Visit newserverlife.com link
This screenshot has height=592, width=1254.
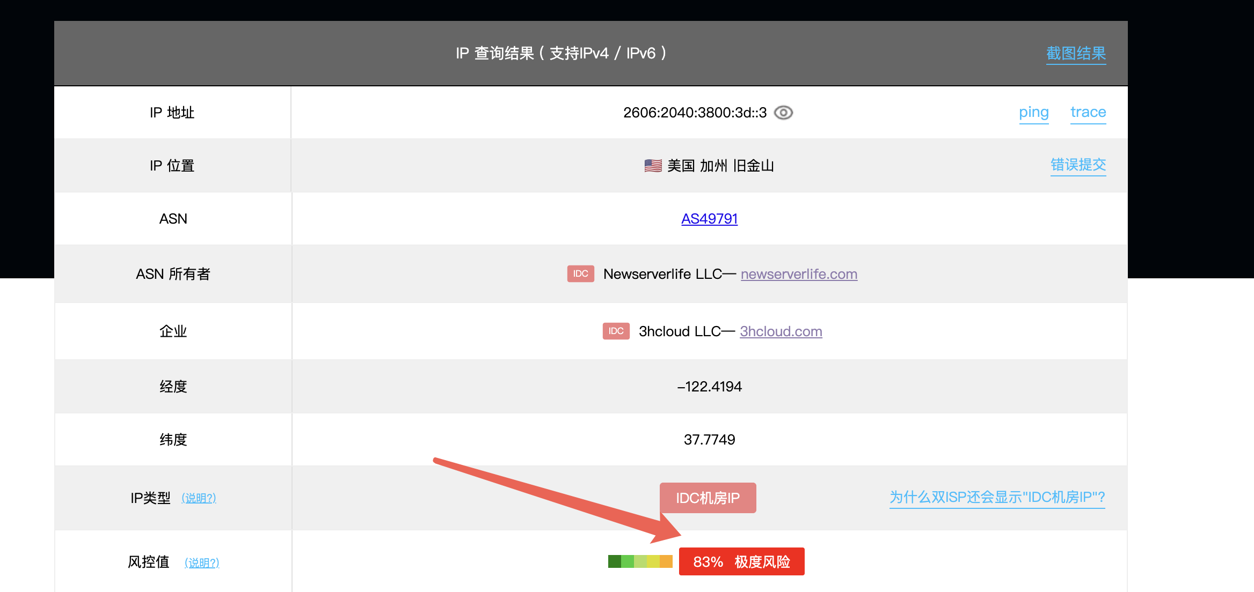(x=799, y=274)
